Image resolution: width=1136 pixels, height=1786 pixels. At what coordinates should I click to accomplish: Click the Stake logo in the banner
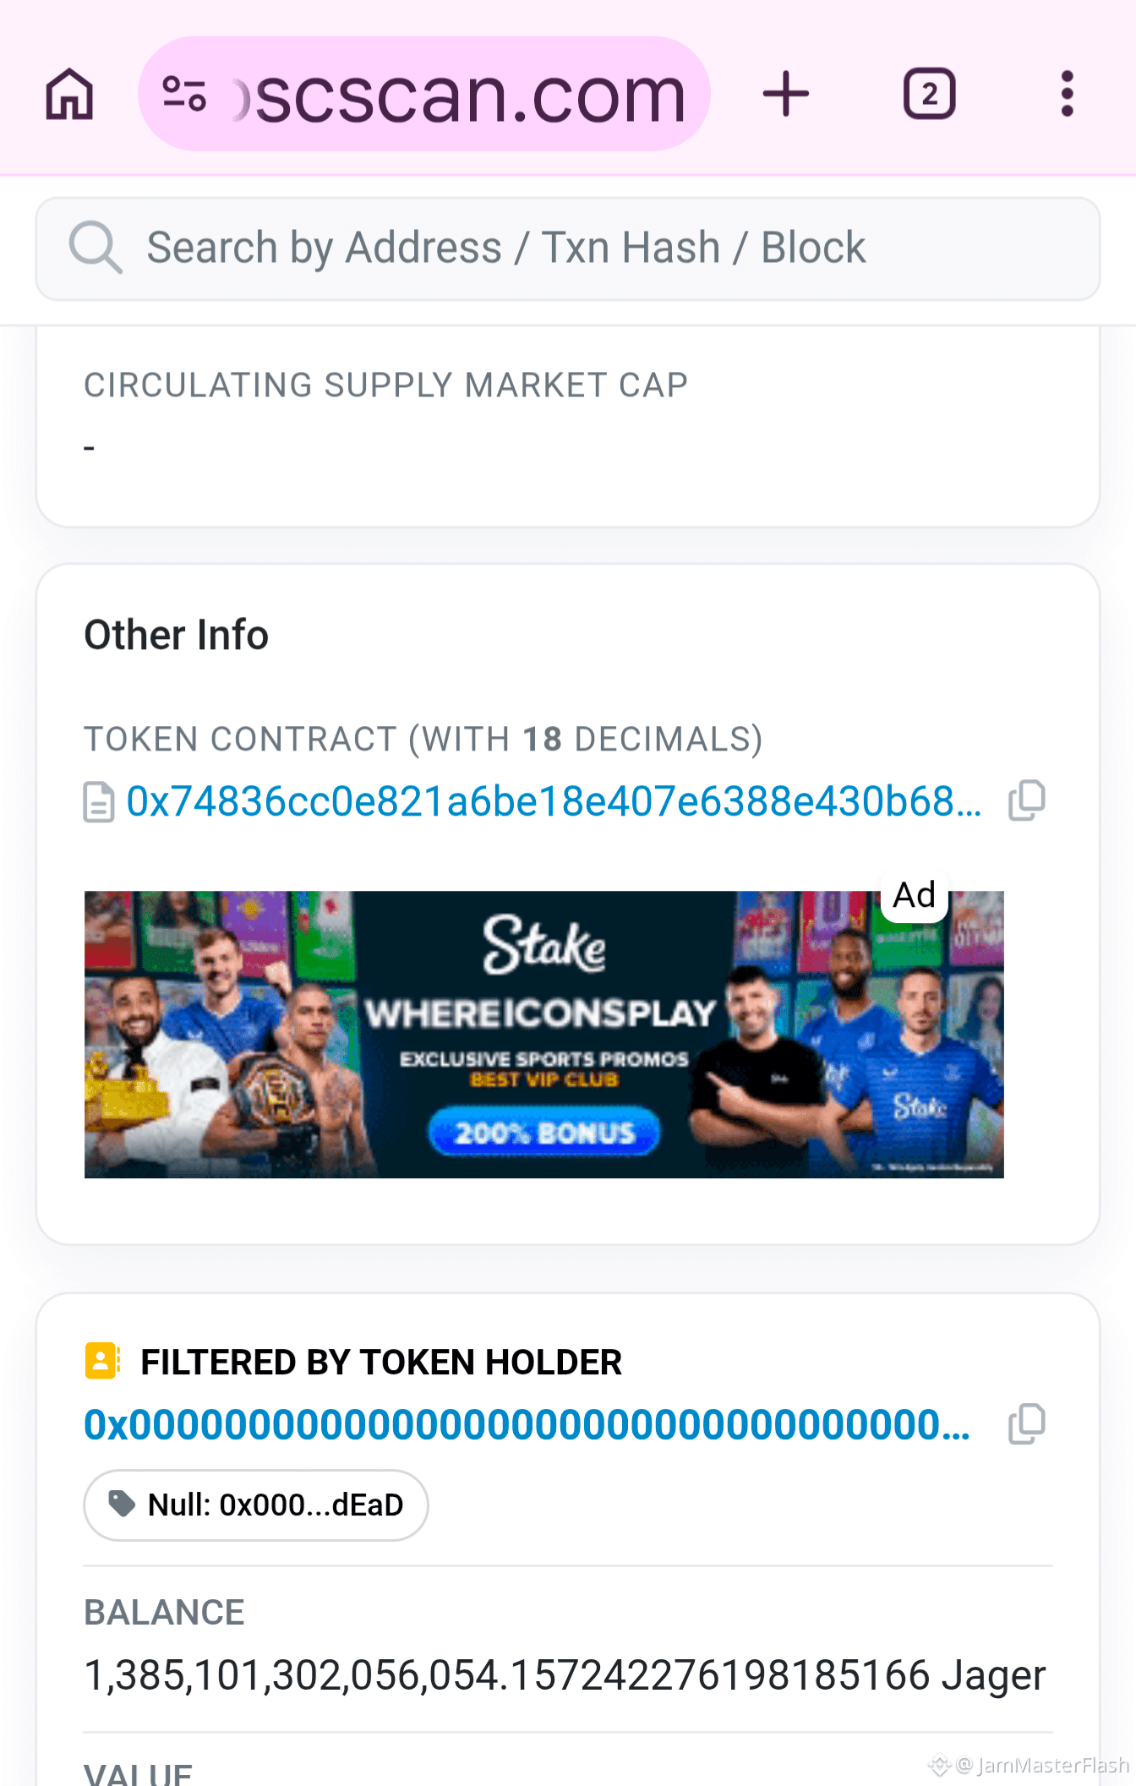point(544,944)
